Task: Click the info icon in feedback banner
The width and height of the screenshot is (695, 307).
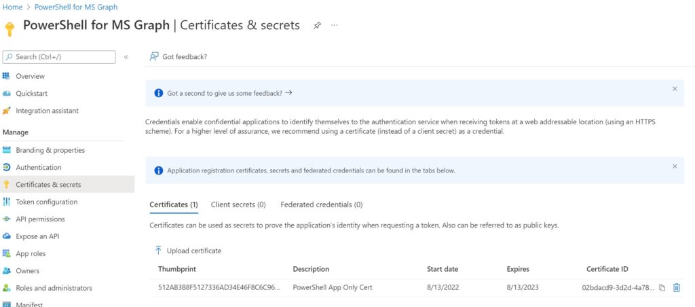Action: click(158, 93)
